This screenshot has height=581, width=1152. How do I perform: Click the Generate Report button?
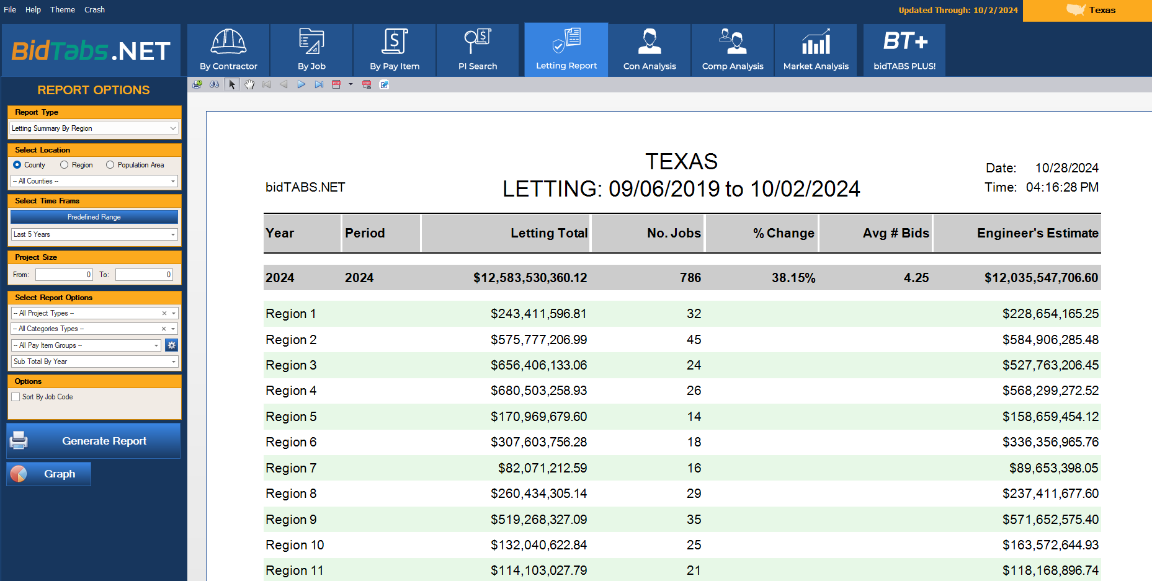[94, 441]
